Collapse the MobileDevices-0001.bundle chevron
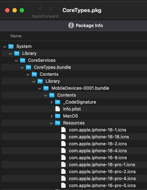This screenshot has height=190, width=147. coord(40,89)
